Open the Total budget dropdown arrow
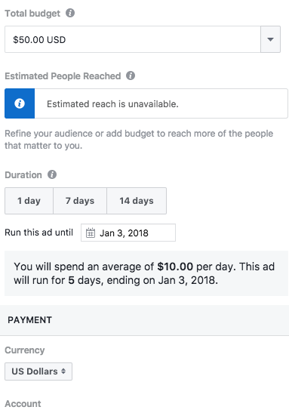289x410 pixels. [270, 39]
